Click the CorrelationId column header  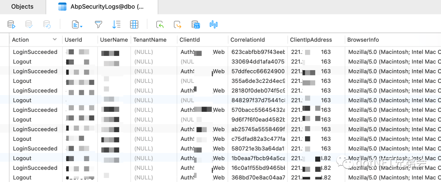click(247, 40)
